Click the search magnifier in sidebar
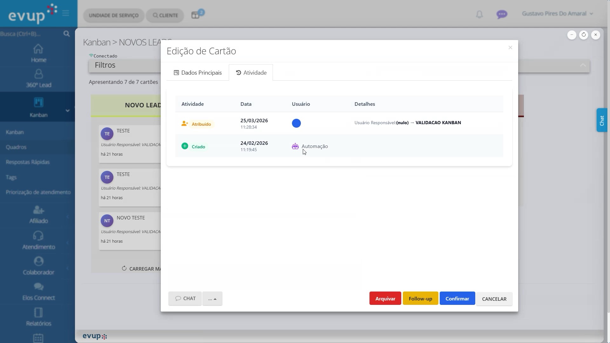This screenshot has height=343, width=610. click(66, 34)
